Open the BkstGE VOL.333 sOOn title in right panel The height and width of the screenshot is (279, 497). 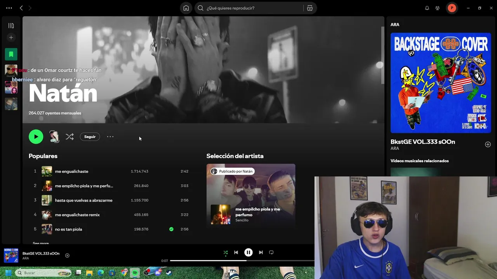click(422, 142)
